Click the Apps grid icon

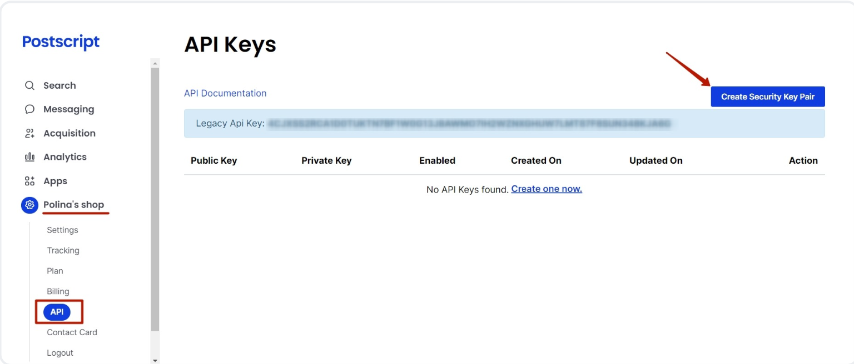[30, 181]
